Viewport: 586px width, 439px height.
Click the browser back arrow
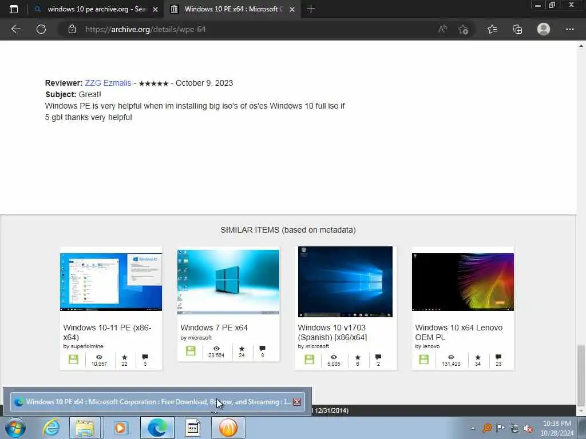coord(15,29)
